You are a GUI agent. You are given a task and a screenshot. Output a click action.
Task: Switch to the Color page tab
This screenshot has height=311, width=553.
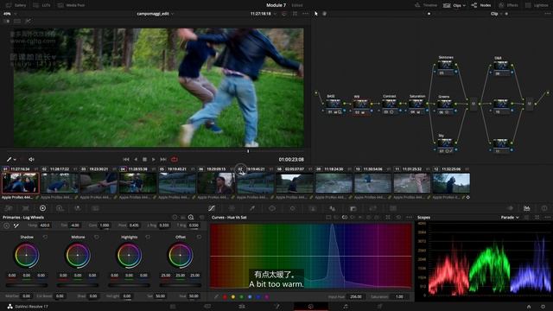(310, 307)
